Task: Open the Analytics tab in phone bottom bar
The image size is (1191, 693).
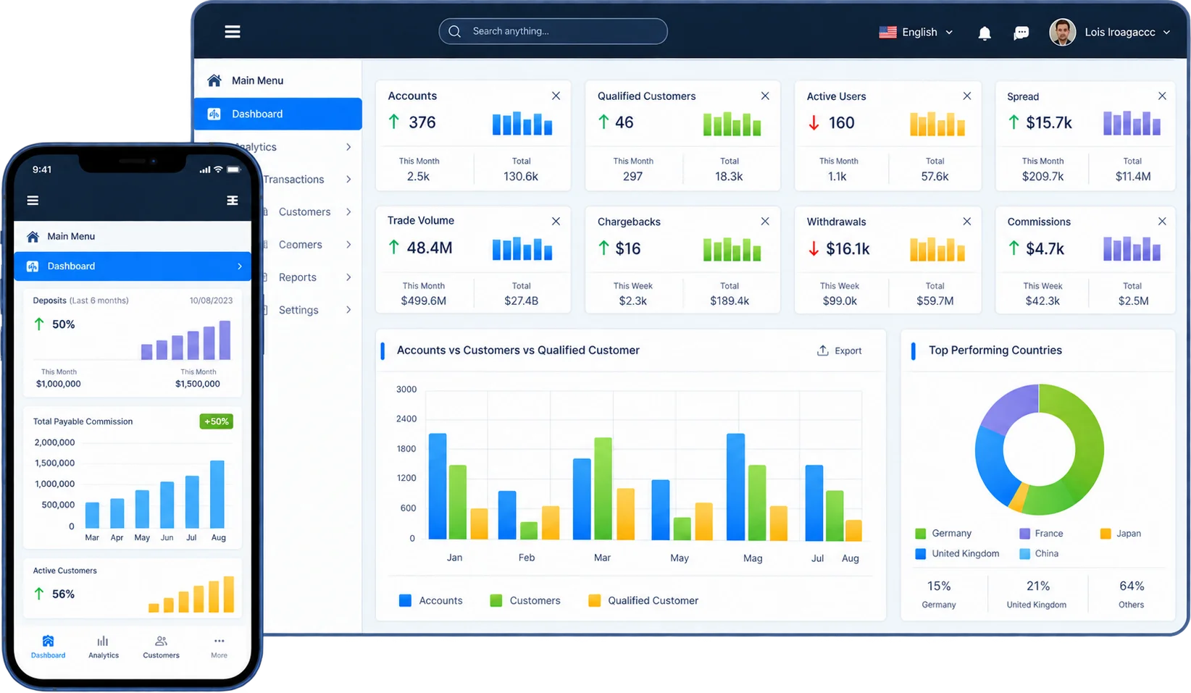Action: click(104, 647)
